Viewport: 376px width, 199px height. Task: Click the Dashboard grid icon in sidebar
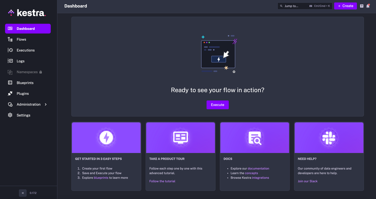tap(10, 28)
